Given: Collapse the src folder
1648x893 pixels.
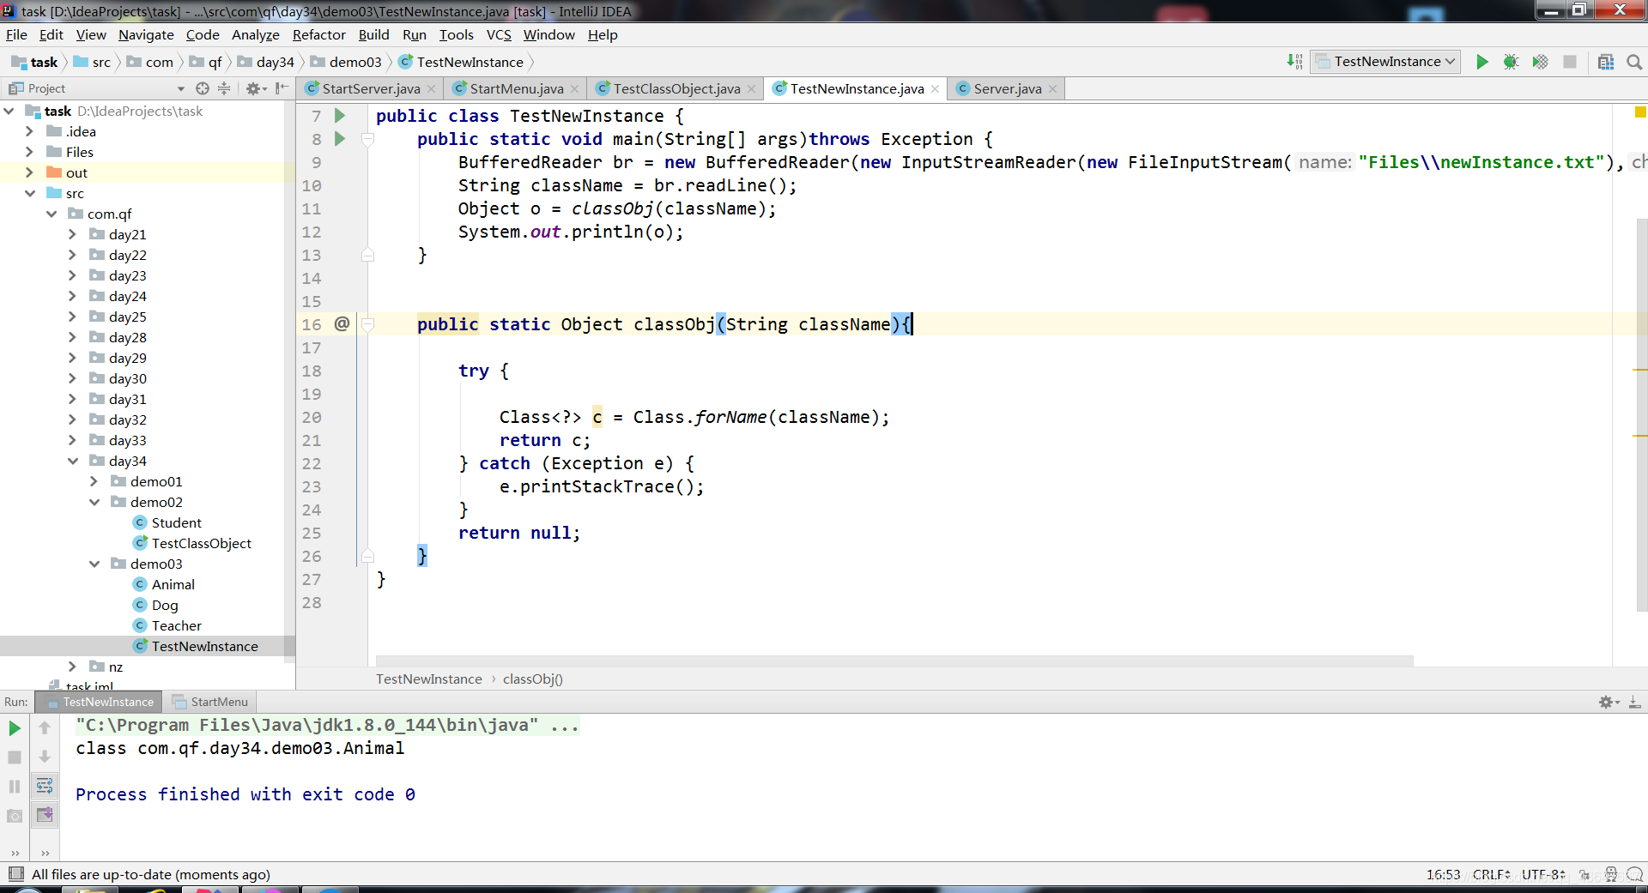Looking at the screenshot, I should click(x=29, y=193).
